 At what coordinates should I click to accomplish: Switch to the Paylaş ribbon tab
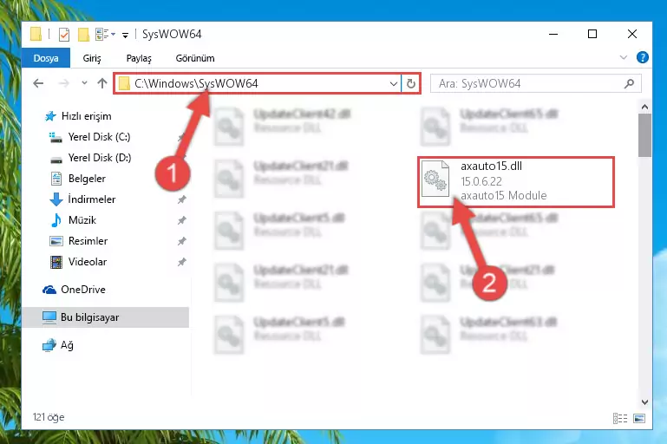tap(139, 58)
